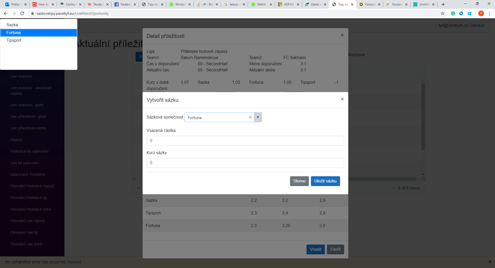Focus the Vsazená částka input field
The image size is (495, 268).
245,141
